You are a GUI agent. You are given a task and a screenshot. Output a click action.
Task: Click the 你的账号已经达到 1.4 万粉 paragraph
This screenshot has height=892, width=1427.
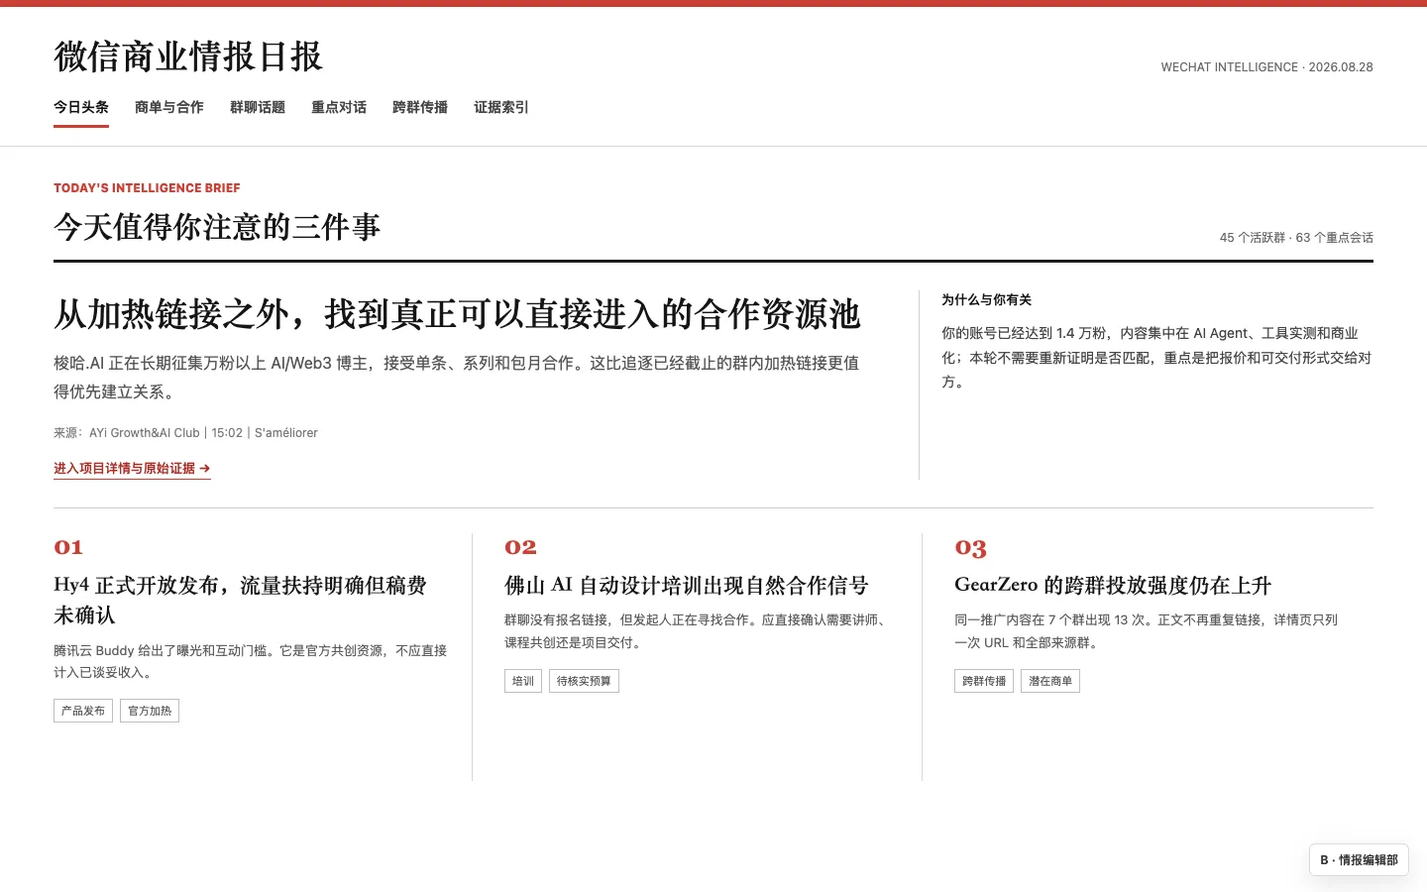pos(1156,358)
